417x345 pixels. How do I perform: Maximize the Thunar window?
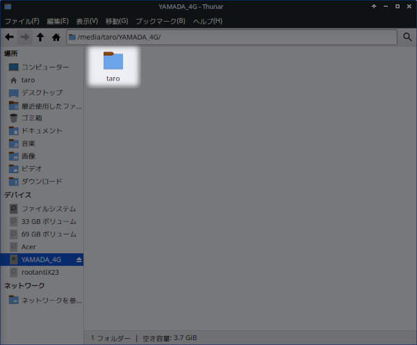pyautogui.click(x=398, y=6)
